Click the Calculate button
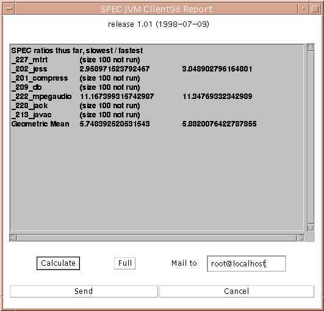 [x=58, y=263]
